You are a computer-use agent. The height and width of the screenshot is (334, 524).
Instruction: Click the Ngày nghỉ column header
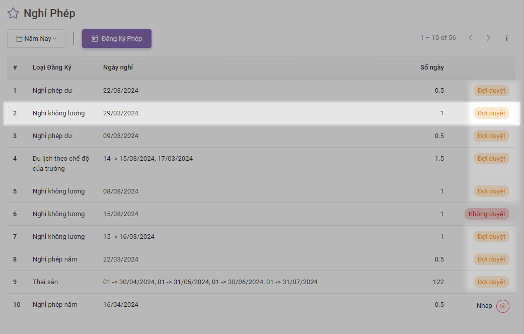point(118,68)
